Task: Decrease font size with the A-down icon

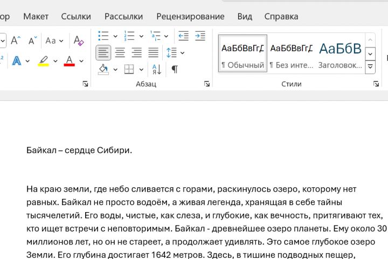Action: 32,40
